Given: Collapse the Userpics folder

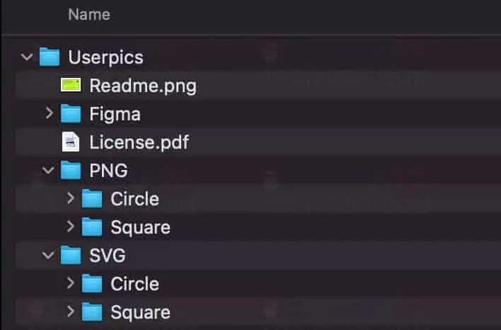Looking at the screenshot, I should [27, 57].
